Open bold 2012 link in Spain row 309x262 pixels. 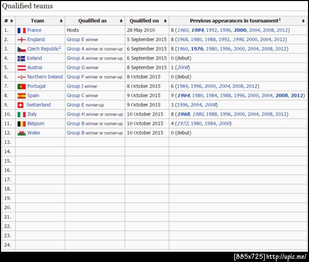pyautogui.click(x=297, y=96)
